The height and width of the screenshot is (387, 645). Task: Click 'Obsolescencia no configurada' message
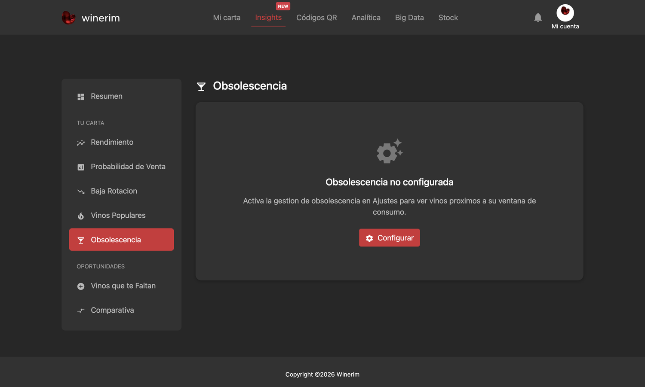[x=389, y=182]
